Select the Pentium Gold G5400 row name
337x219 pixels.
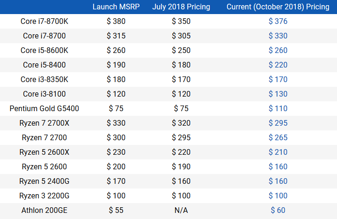tap(44, 109)
